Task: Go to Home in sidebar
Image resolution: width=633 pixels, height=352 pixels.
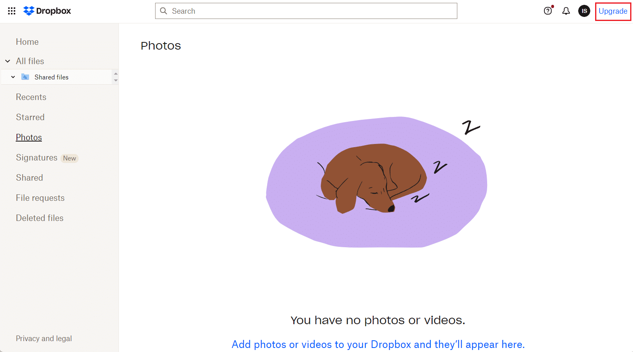Action: pos(27,42)
